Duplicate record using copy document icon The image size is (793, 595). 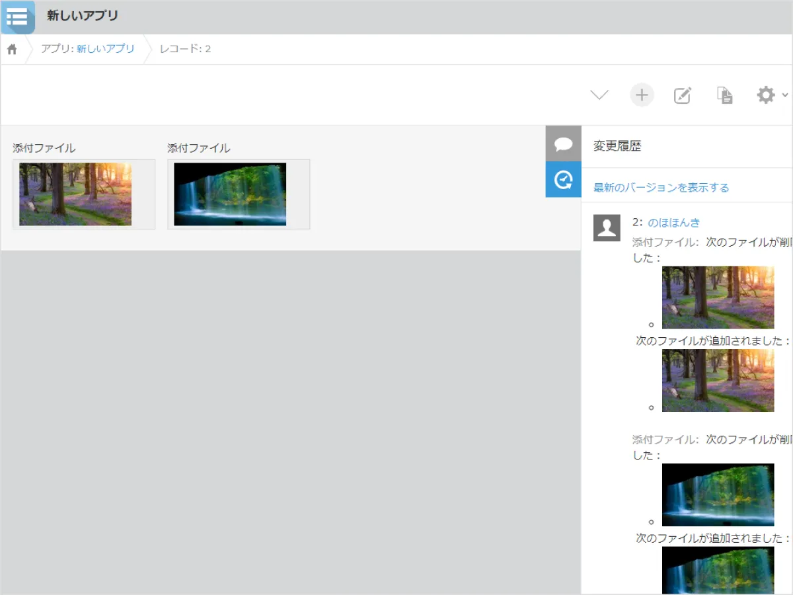pos(725,95)
